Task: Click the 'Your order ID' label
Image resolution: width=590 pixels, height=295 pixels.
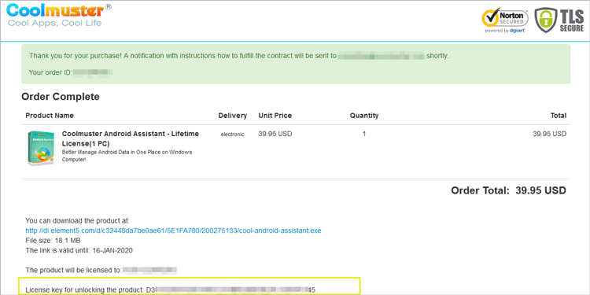Action: 50,72
